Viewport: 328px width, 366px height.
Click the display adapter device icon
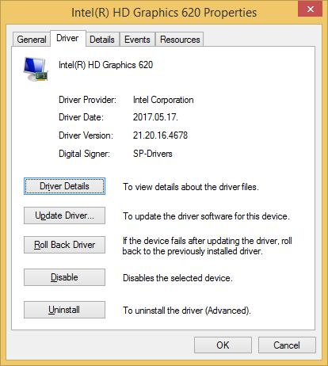[x=36, y=69]
